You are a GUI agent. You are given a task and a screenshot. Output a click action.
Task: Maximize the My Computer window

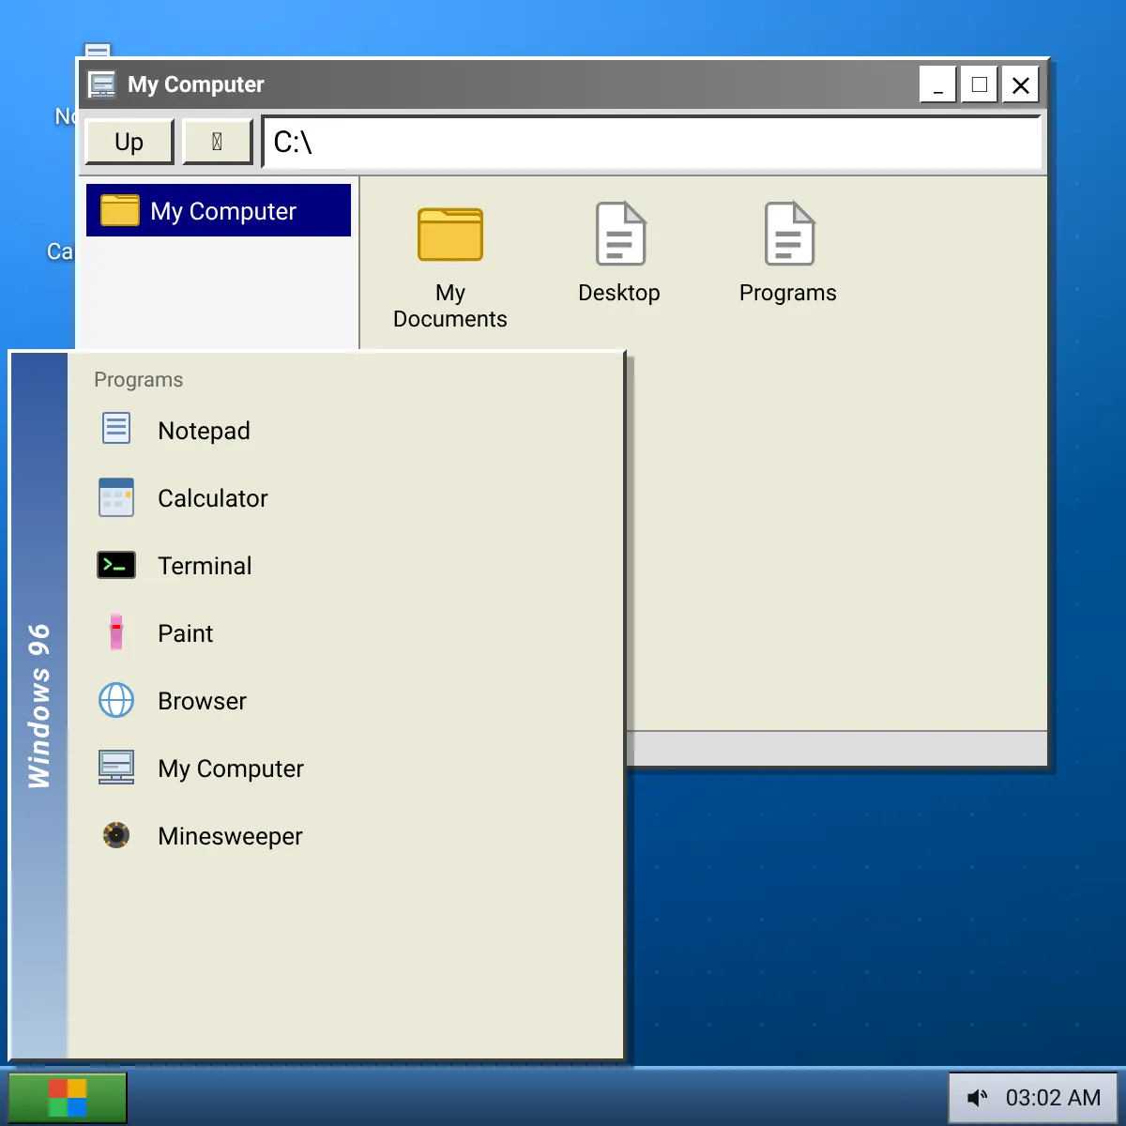pos(979,84)
